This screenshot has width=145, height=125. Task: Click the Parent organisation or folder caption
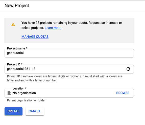click(x=26, y=100)
